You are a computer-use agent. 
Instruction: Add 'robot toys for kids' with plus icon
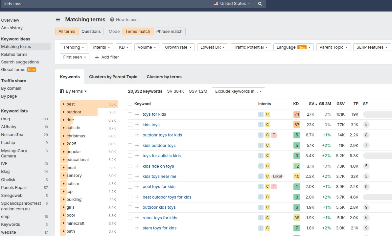137,218
